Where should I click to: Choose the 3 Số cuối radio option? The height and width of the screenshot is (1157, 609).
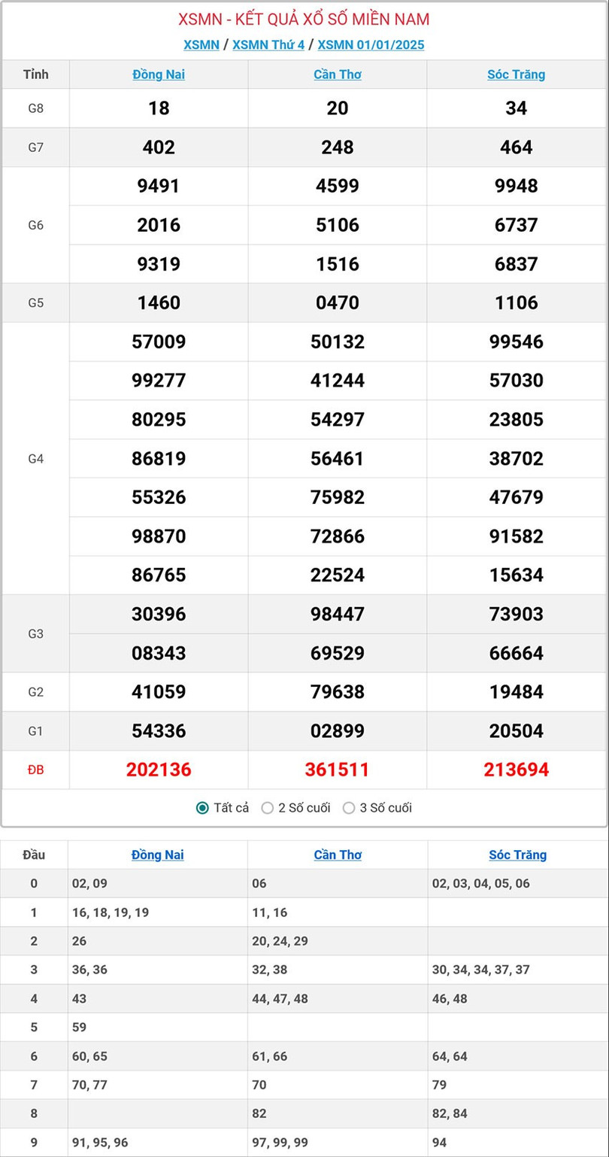(x=349, y=808)
